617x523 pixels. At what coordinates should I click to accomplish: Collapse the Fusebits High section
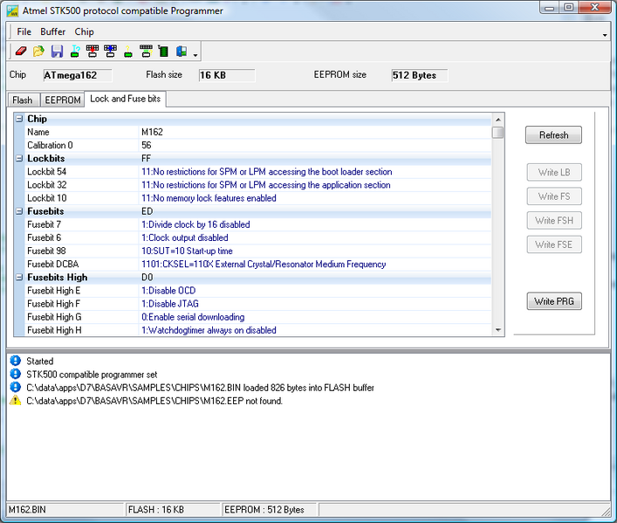[19, 278]
